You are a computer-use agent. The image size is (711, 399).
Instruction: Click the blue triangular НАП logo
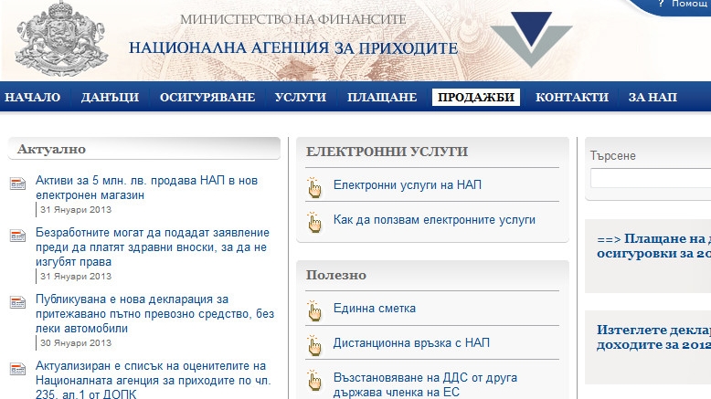coord(531,39)
